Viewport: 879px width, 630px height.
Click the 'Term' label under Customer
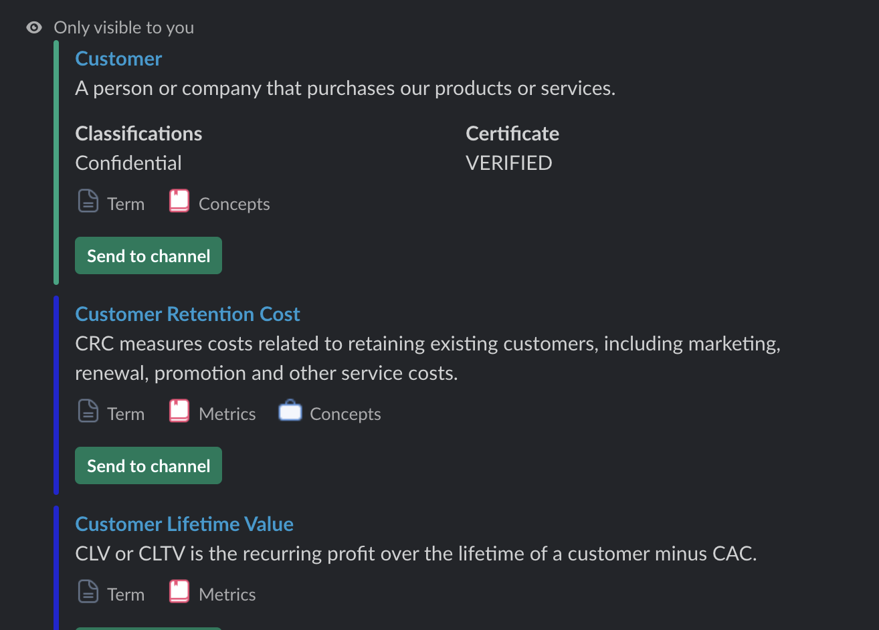click(x=126, y=204)
